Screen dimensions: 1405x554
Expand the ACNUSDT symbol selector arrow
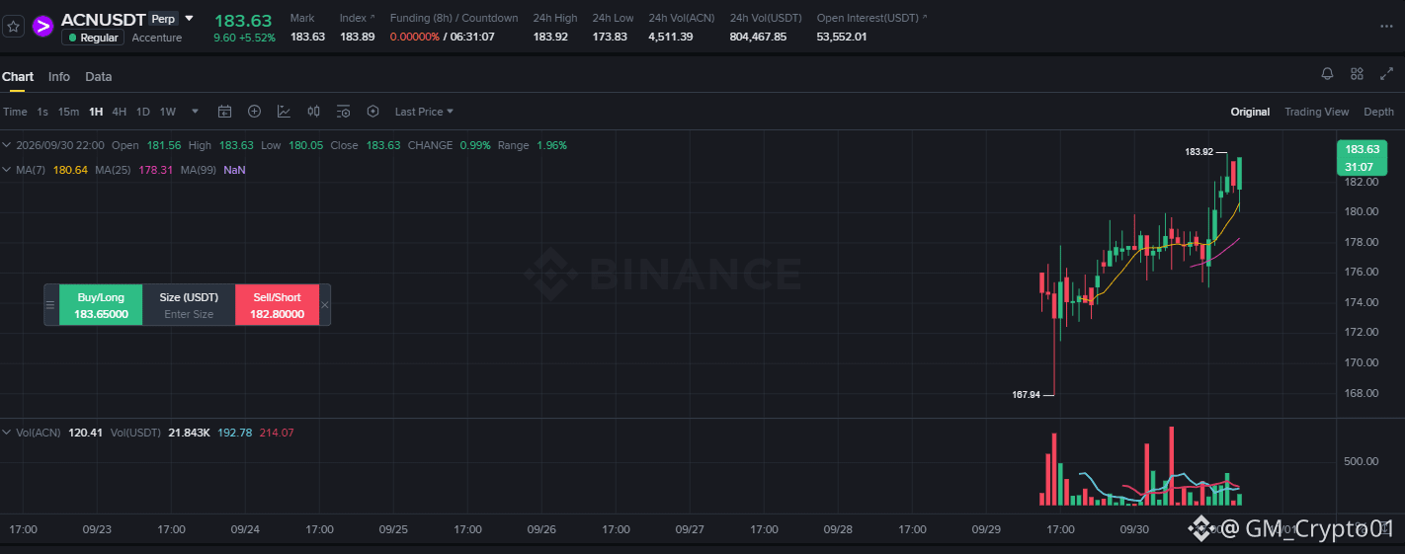(190, 19)
